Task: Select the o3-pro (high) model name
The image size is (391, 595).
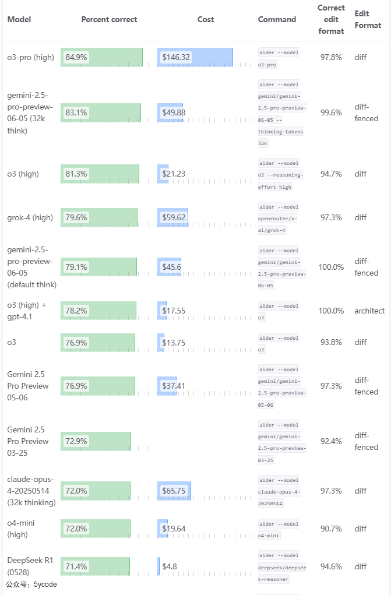Action: [x=30, y=57]
